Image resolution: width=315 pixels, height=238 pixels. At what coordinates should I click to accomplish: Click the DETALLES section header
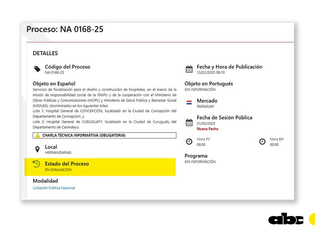point(45,53)
